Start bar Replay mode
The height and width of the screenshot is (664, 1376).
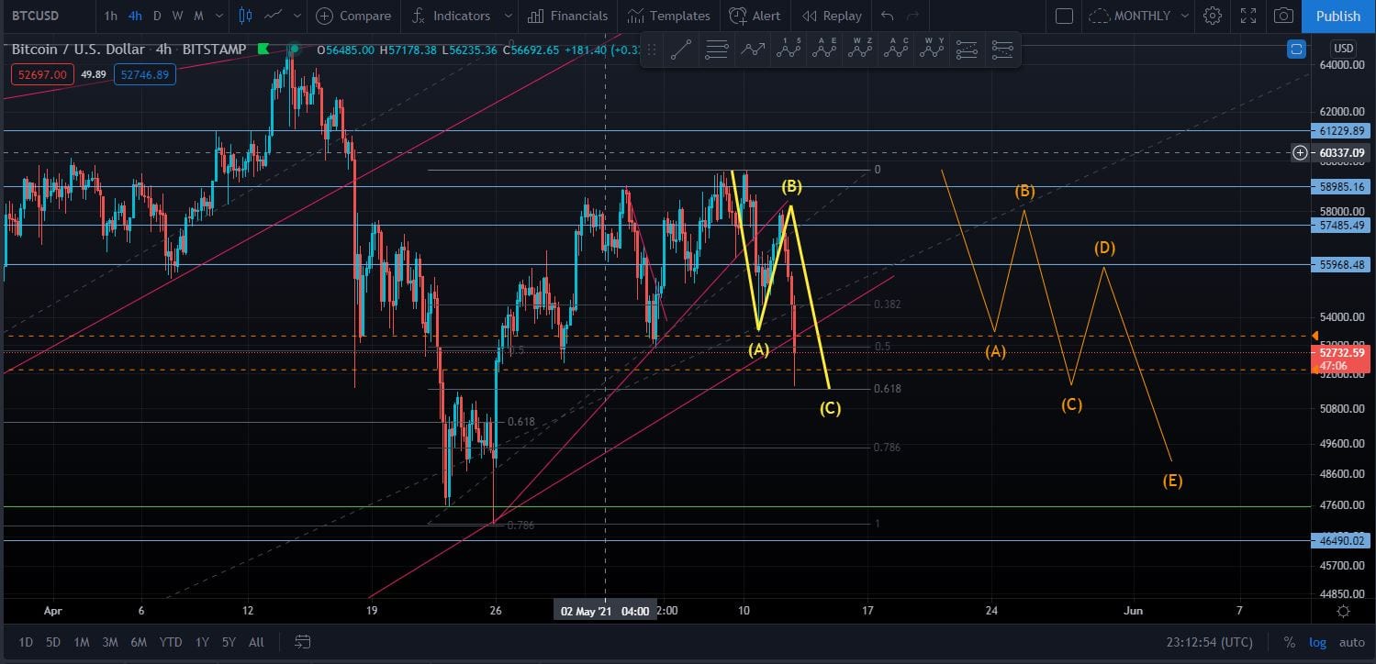point(832,16)
